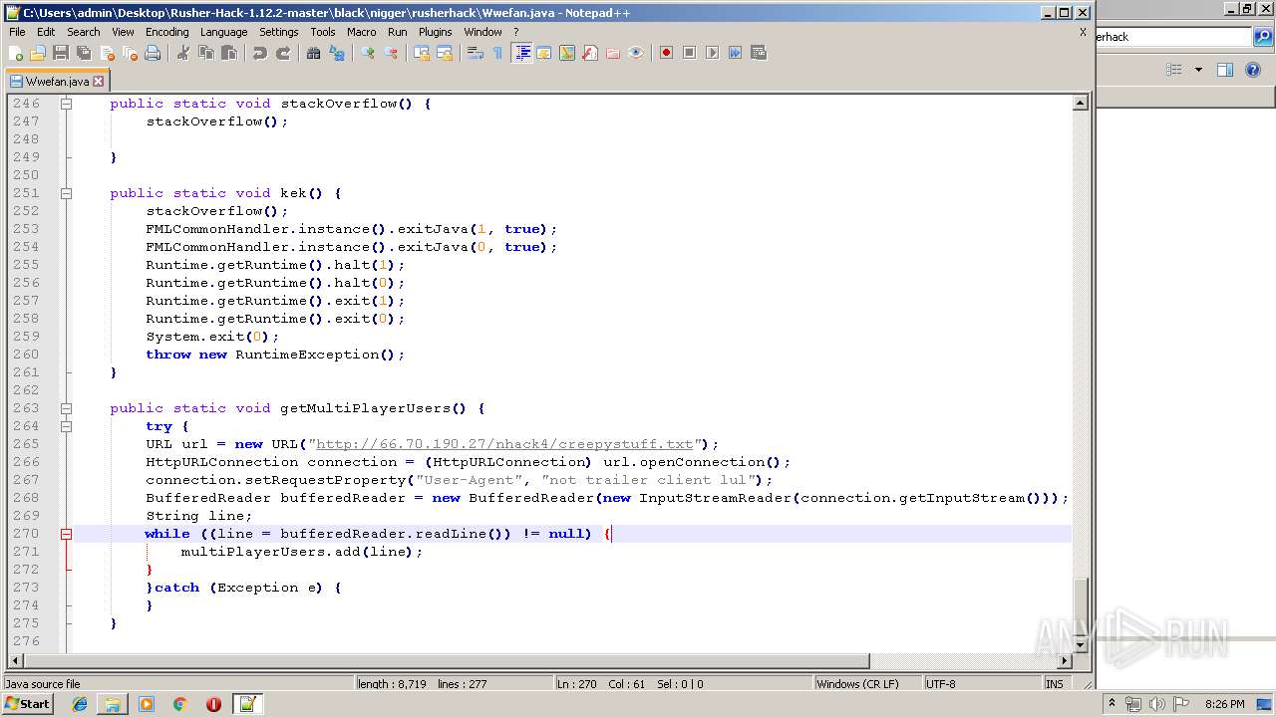Cut selection with the scissors icon
Image resolution: width=1276 pixels, height=717 pixels.
coord(183,53)
